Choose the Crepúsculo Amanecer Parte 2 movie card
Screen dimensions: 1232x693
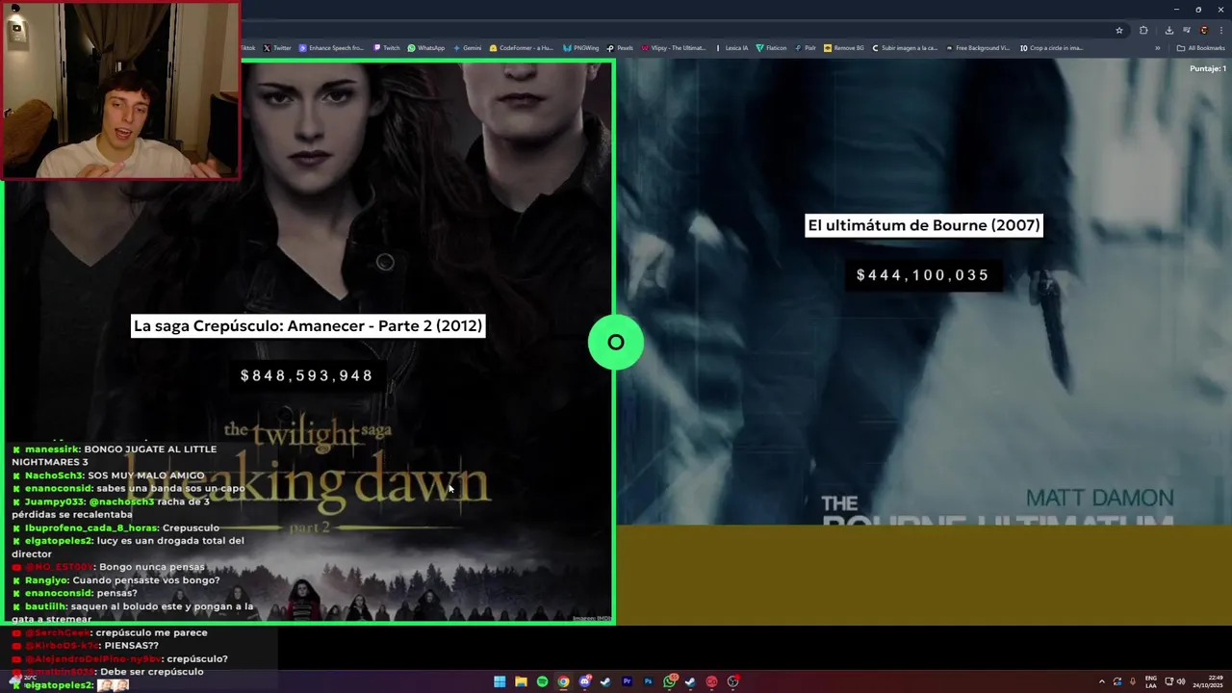tap(308, 342)
